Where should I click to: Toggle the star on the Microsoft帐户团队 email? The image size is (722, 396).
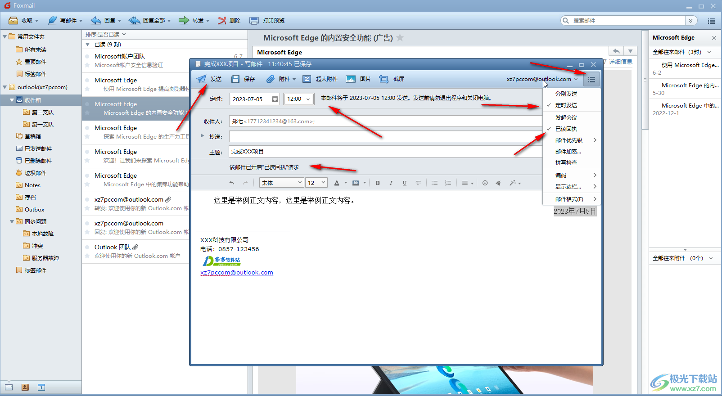[x=87, y=65]
